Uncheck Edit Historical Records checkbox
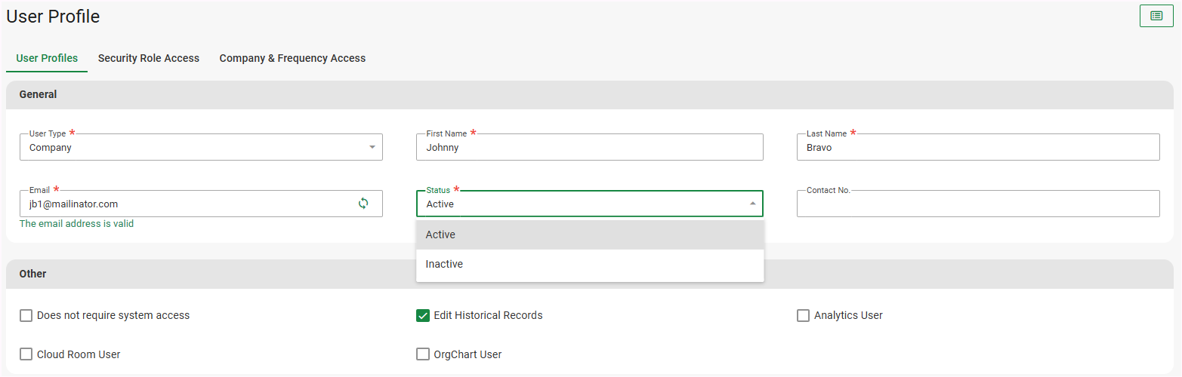This screenshot has height=377, width=1182. pyautogui.click(x=423, y=315)
